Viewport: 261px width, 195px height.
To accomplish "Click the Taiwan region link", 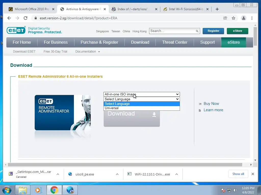I will point(116,31).
